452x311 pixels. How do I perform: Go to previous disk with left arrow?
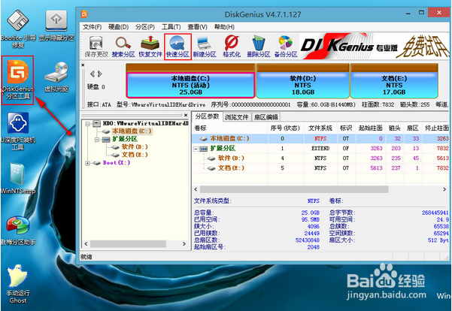pos(93,74)
